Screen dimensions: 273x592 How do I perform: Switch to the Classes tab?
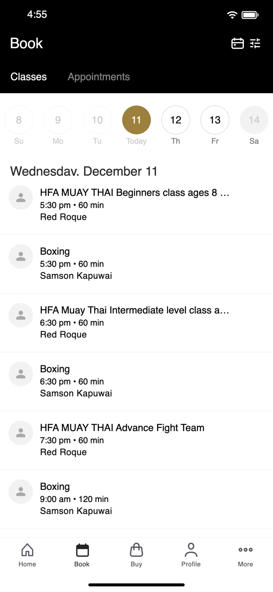point(28,77)
